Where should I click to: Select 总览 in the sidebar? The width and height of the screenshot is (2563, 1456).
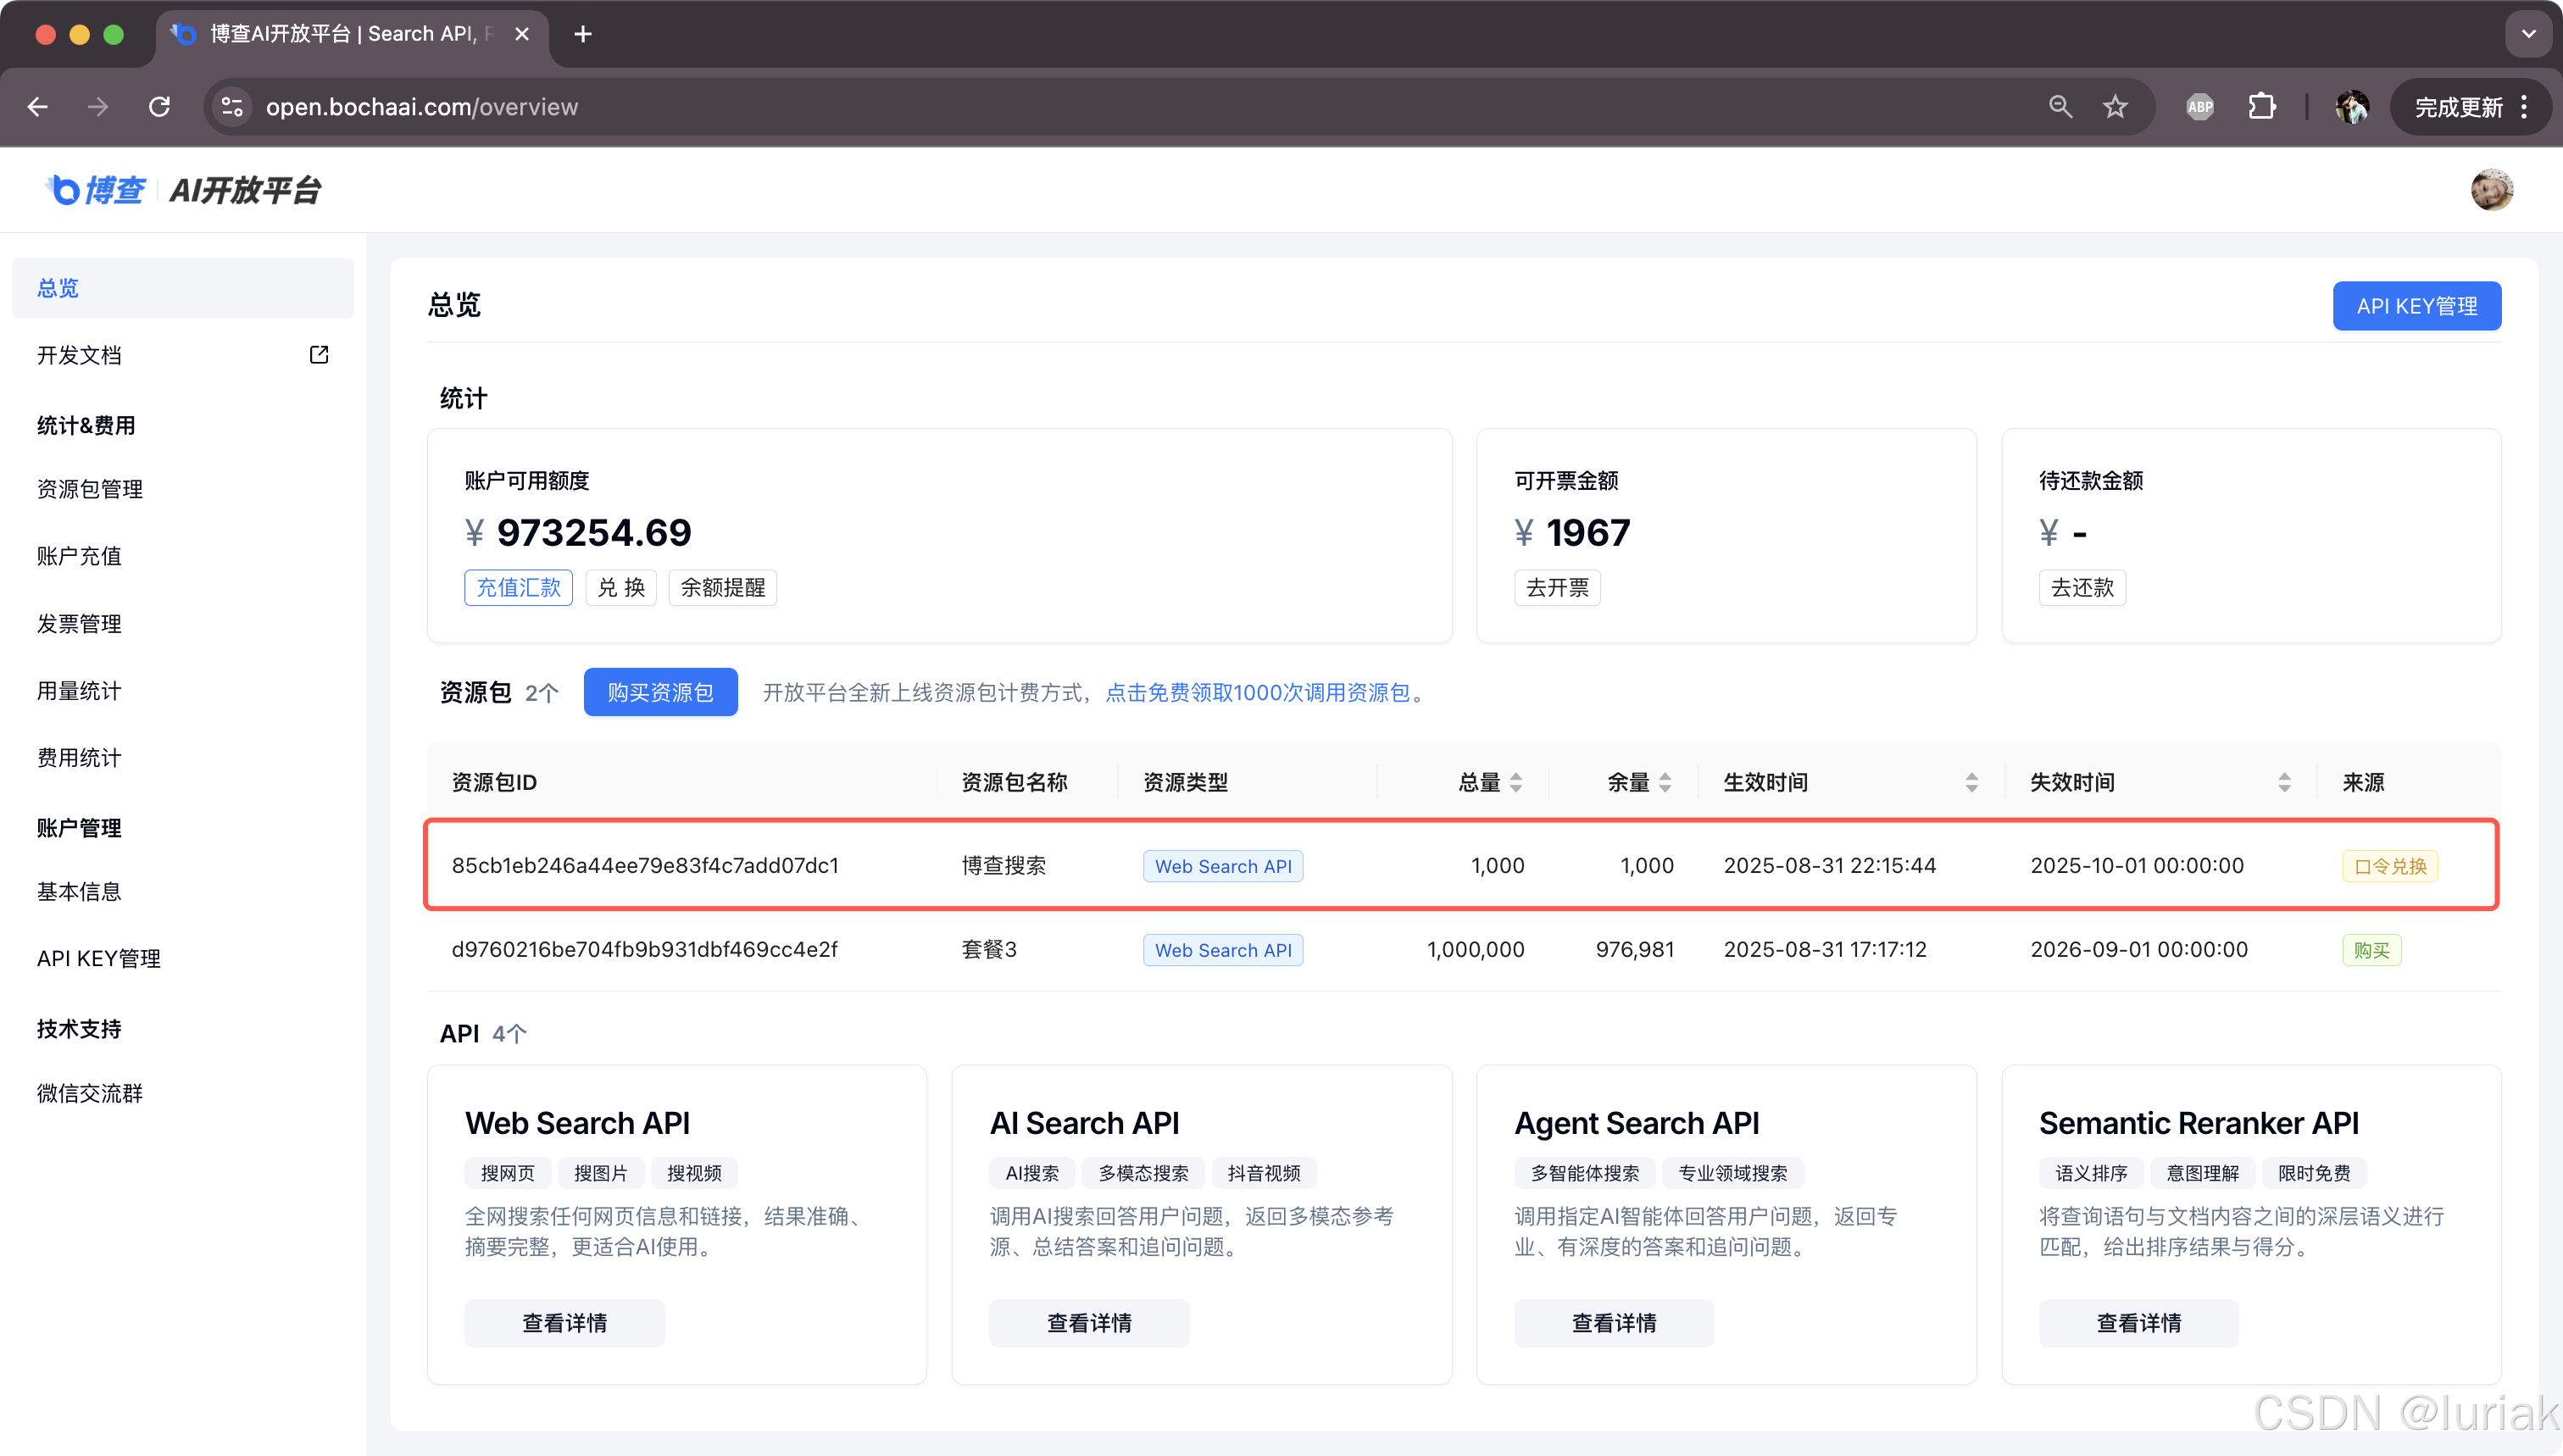(x=183, y=288)
